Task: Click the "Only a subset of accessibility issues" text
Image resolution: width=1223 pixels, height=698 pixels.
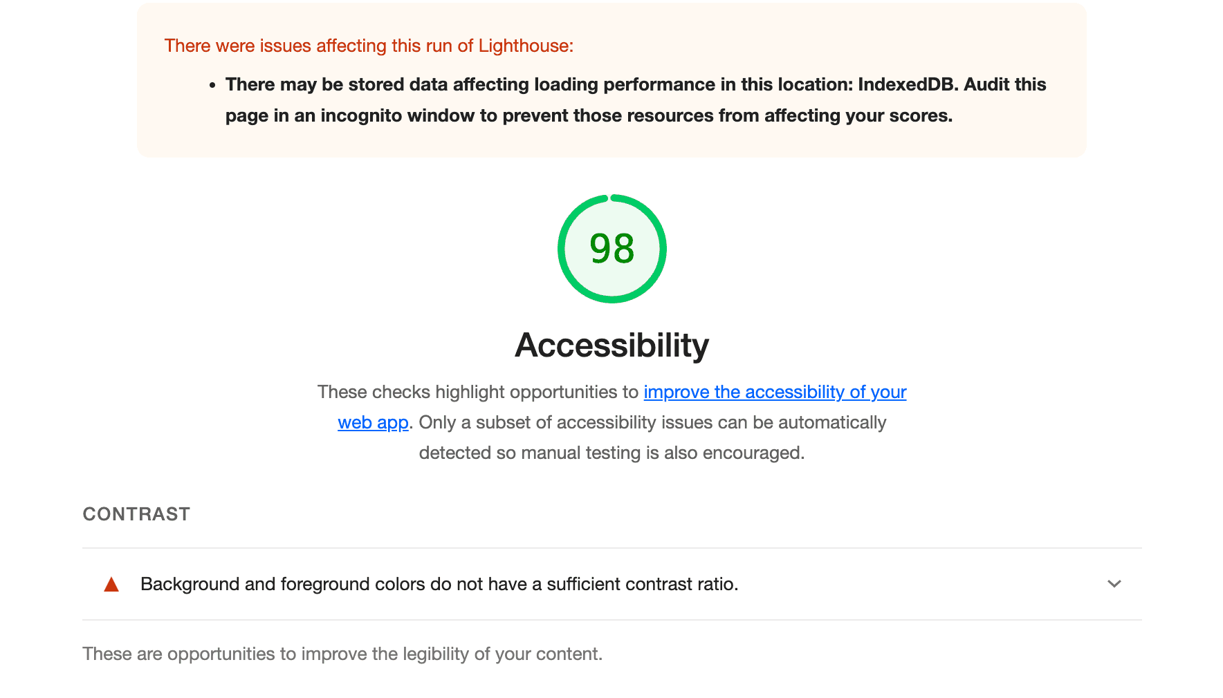Action: (652, 422)
